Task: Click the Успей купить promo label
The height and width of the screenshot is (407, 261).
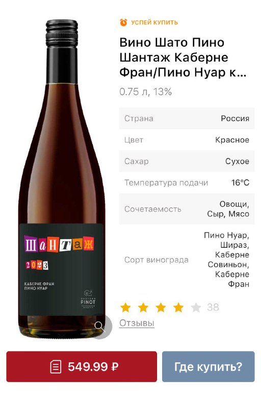Action: [154, 22]
